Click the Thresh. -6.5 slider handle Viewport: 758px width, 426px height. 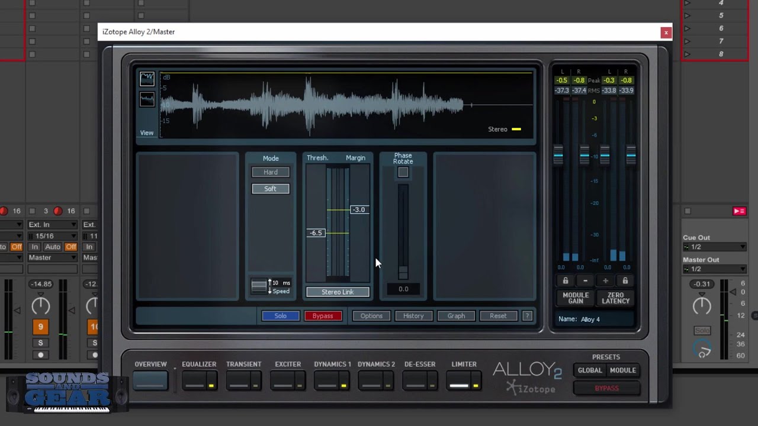[x=316, y=233]
